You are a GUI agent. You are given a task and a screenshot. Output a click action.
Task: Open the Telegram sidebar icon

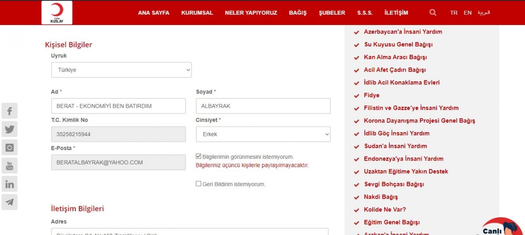pos(10,202)
